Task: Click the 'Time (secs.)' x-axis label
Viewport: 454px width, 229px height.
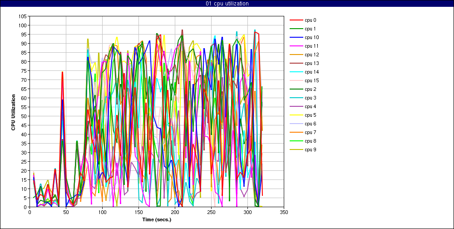Action: [157, 220]
